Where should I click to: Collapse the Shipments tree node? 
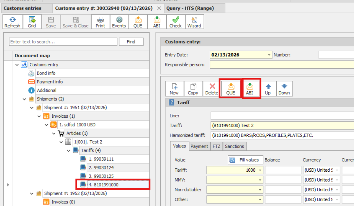[x=25, y=99]
